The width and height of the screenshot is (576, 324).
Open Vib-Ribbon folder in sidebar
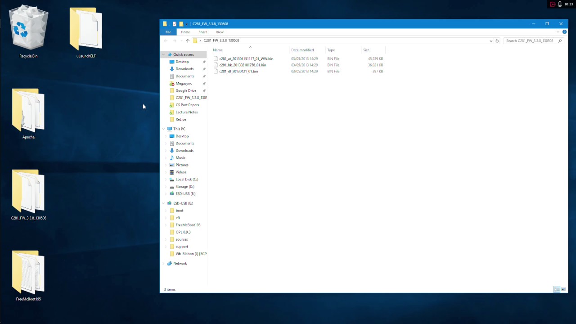tap(191, 253)
